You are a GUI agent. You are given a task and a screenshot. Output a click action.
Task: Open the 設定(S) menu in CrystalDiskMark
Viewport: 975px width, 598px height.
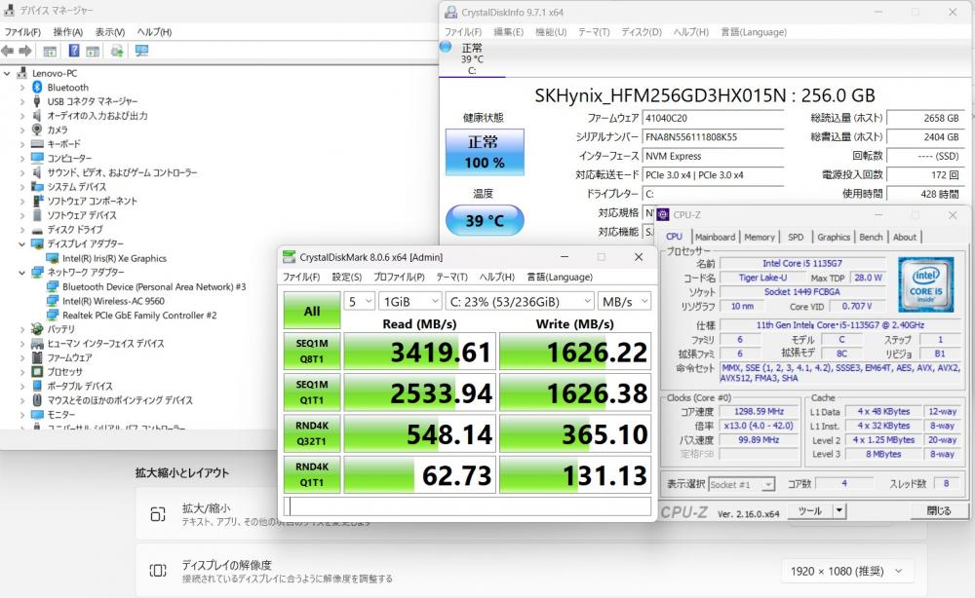pyautogui.click(x=347, y=277)
